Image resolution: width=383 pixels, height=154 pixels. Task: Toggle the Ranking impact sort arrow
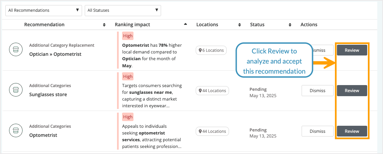pyautogui.click(x=185, y=24)
